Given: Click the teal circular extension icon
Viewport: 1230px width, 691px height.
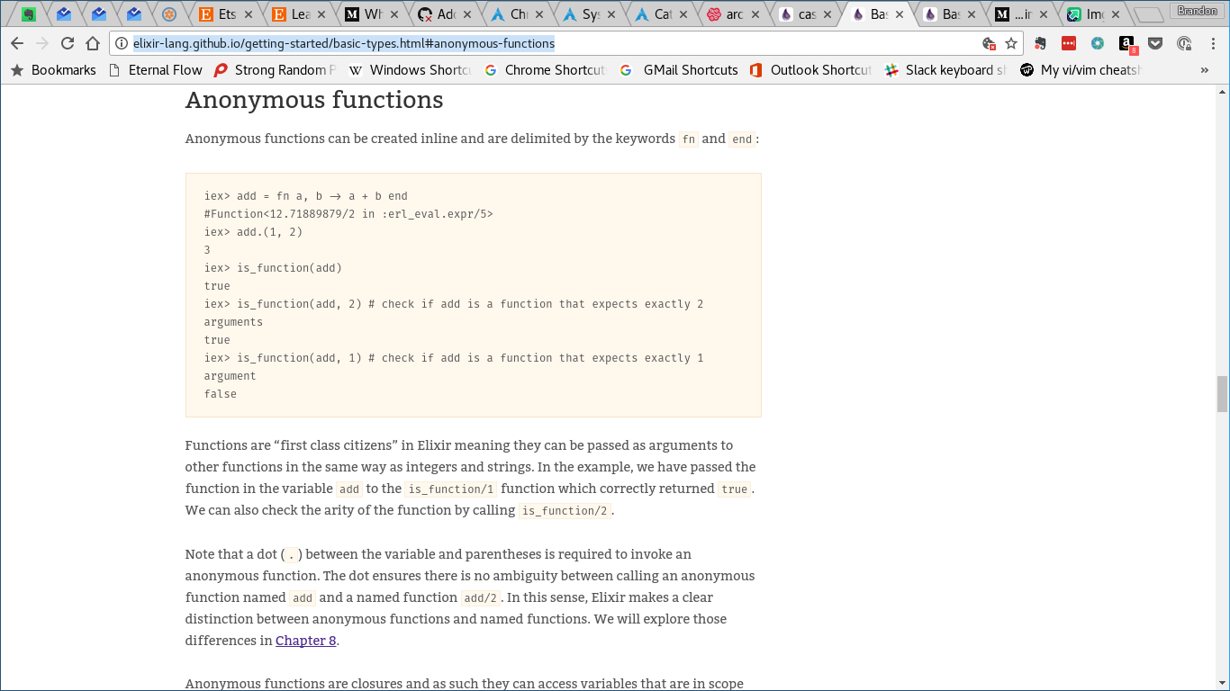Looking at the screenshot, I should [1098, 43].
